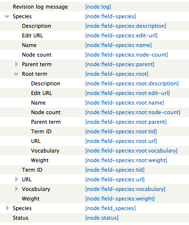189x225 pixels.
Task: Select the Revision log message row
Action: pos(94,7)
